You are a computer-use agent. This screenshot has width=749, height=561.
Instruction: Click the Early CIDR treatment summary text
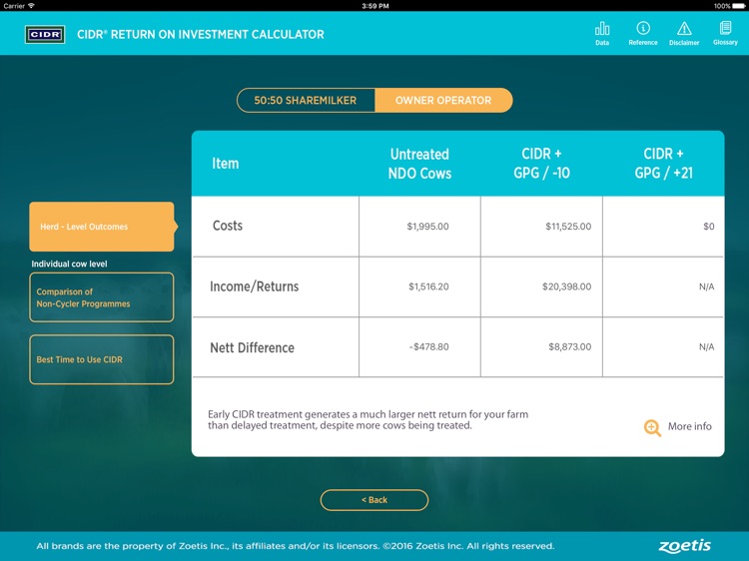coord(368,419)
